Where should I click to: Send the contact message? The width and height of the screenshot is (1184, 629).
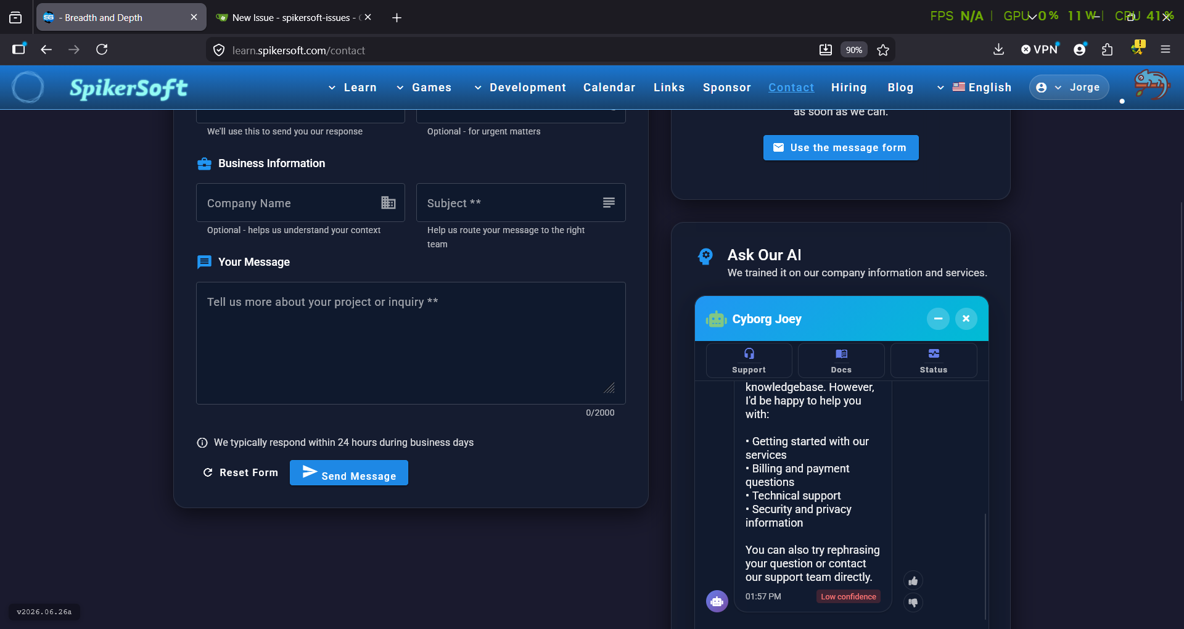(349, 473)
